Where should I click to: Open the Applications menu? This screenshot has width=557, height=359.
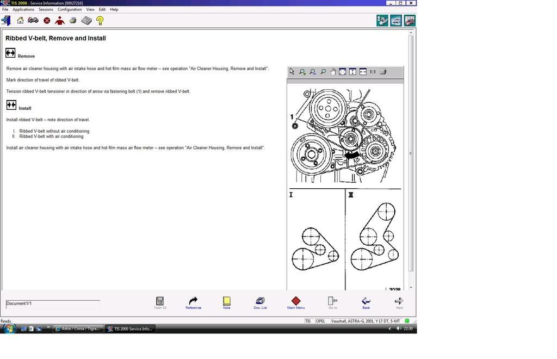pos(23,9)
